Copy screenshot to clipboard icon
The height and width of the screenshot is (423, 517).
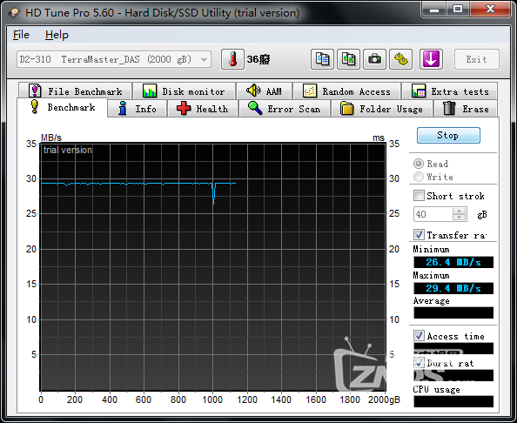click(348, 59)
